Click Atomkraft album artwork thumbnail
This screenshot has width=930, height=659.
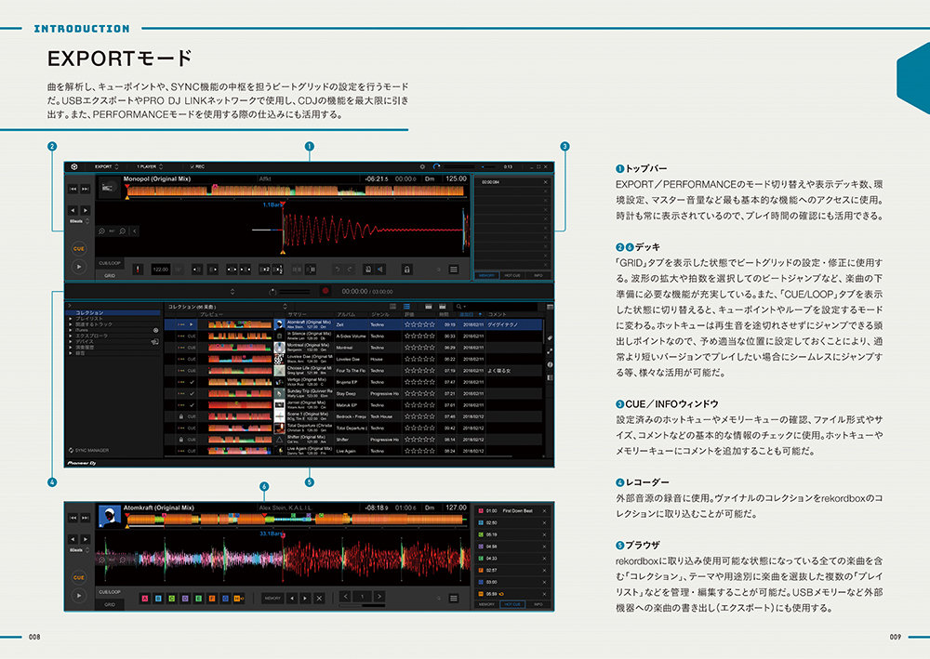(x=109, y=516)
